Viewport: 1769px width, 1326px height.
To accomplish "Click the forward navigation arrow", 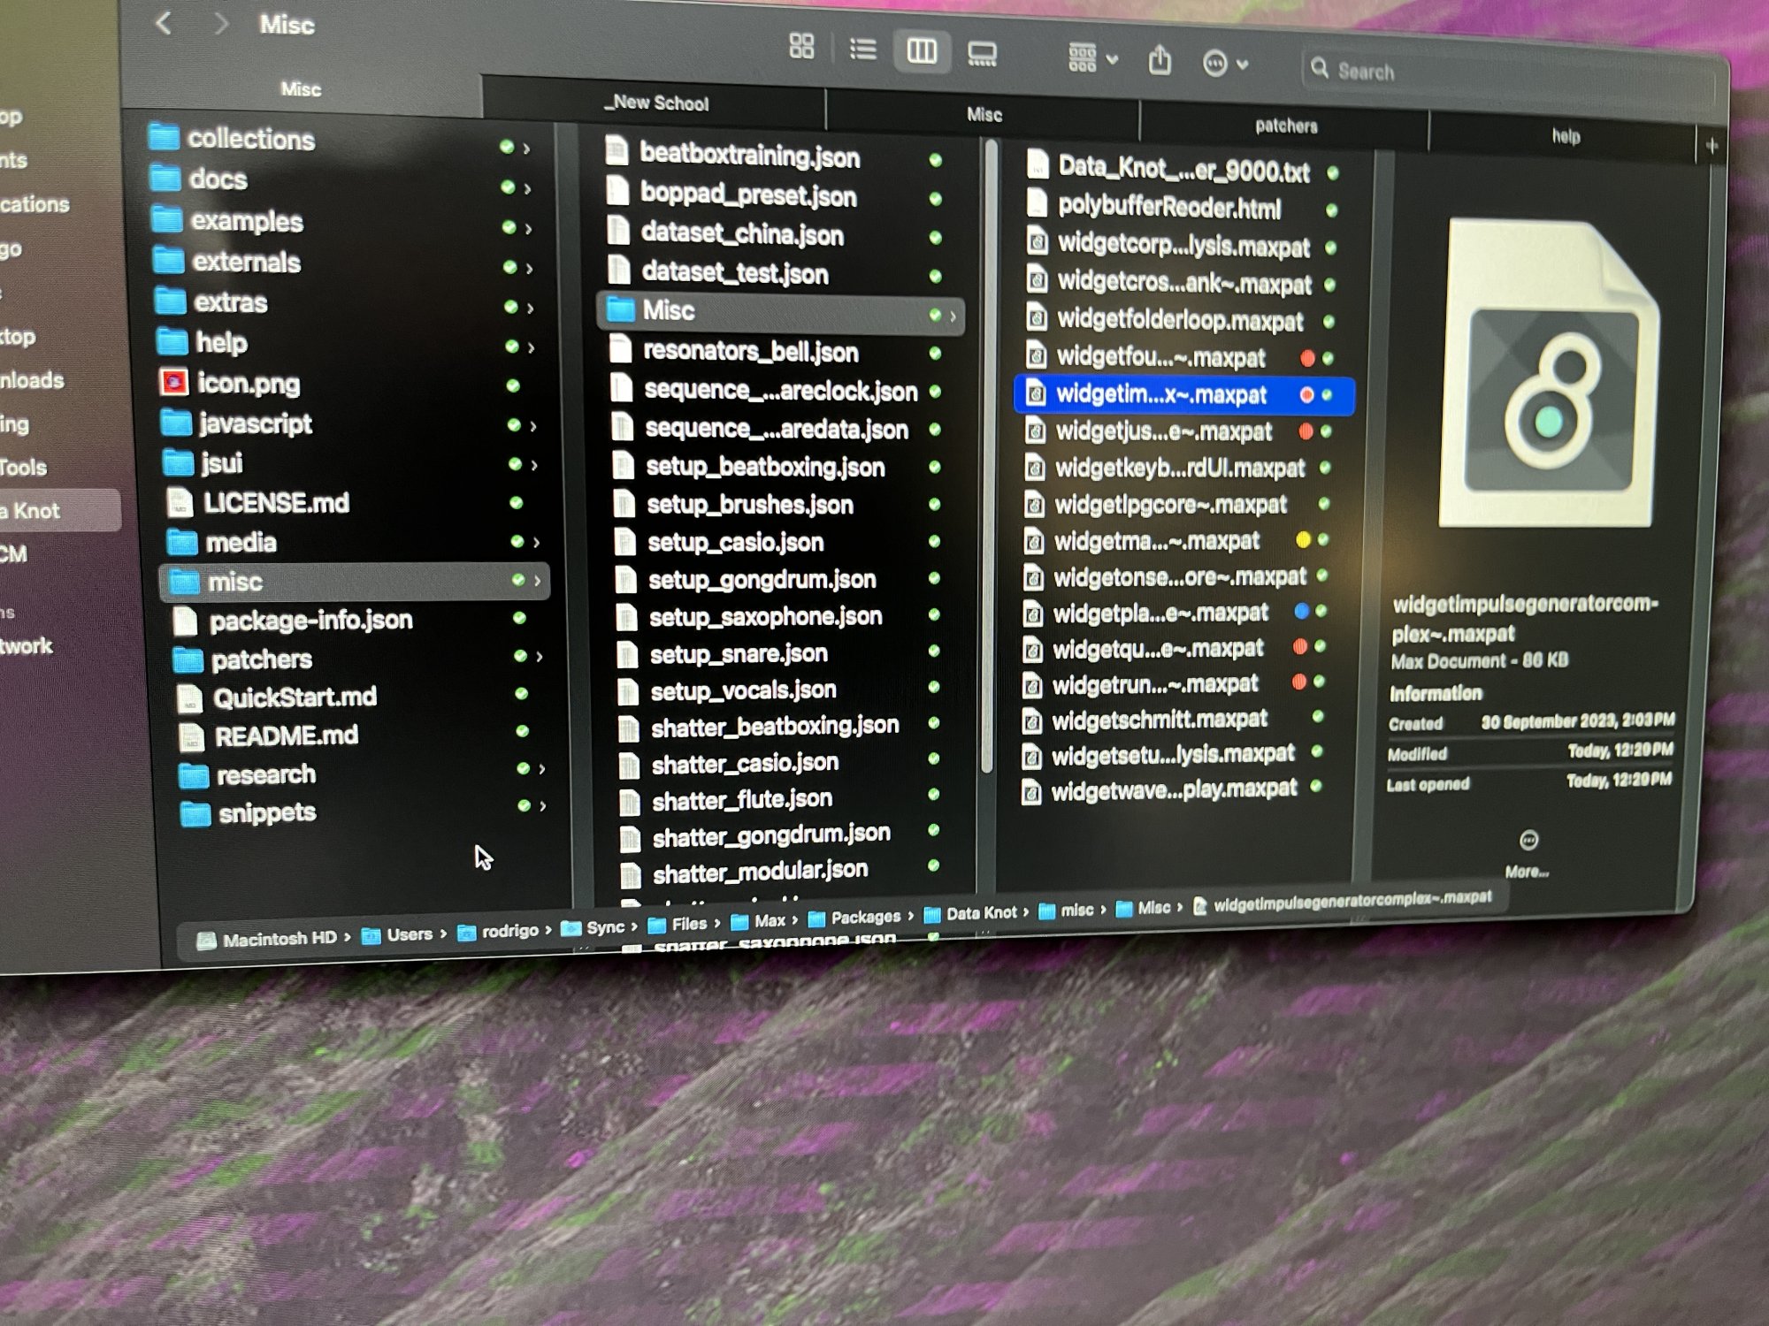I will [x=221, y=24].
